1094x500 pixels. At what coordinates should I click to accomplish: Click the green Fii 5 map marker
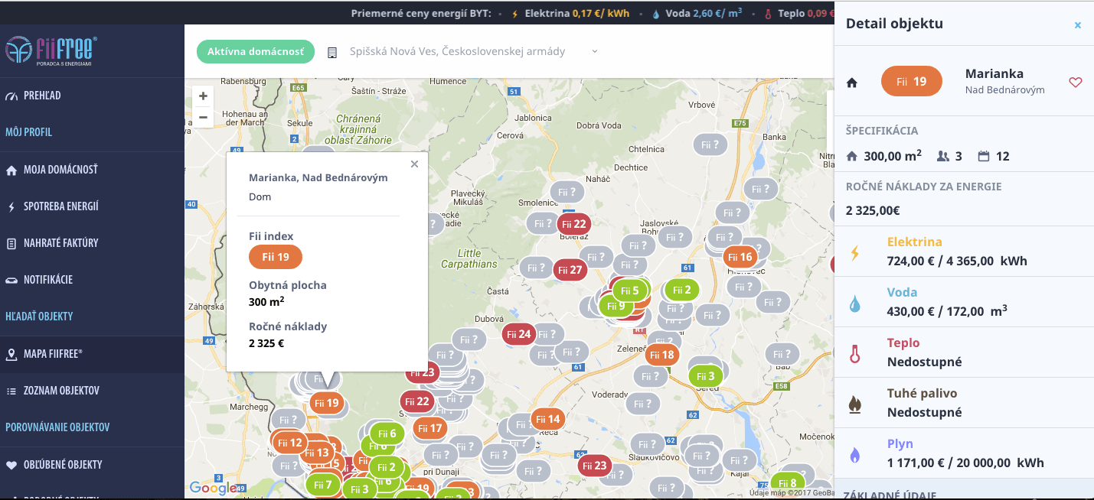(x=629, y=291)
